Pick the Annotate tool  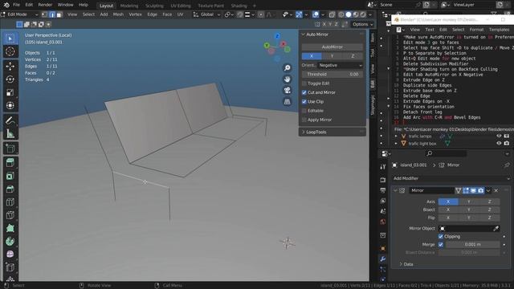coord(10,120)
